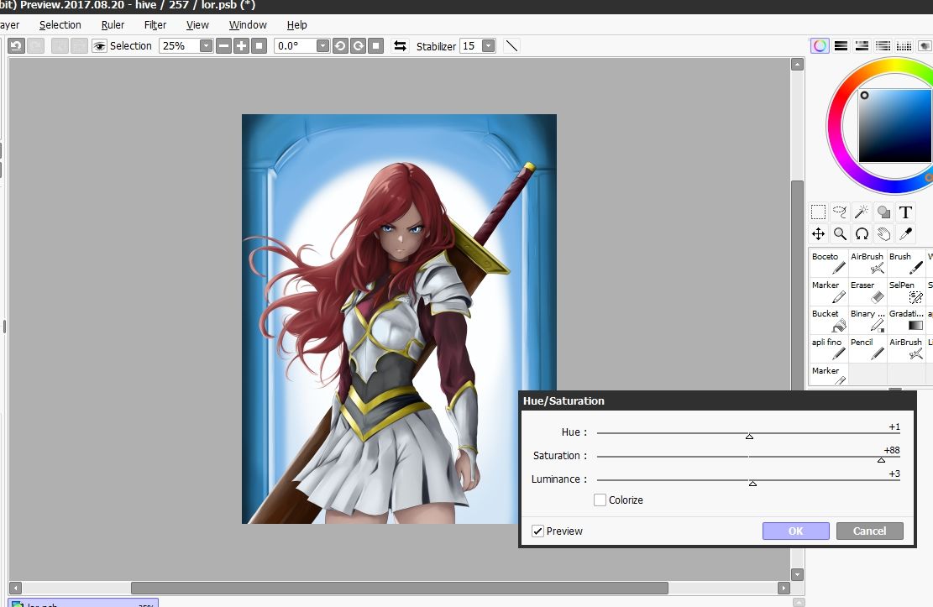Uncheck the Preview checkbox

(x=538, y=531)
